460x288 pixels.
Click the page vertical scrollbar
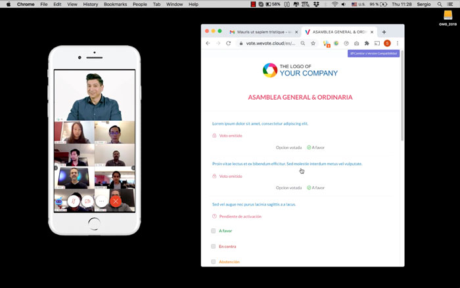[402, 96]
